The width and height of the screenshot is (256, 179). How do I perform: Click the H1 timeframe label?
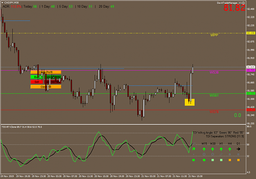[221, 144]
